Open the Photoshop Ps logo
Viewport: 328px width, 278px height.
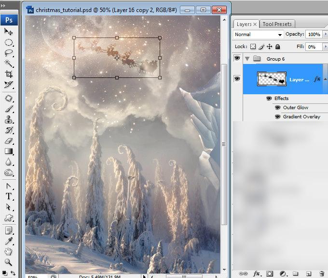9,20
